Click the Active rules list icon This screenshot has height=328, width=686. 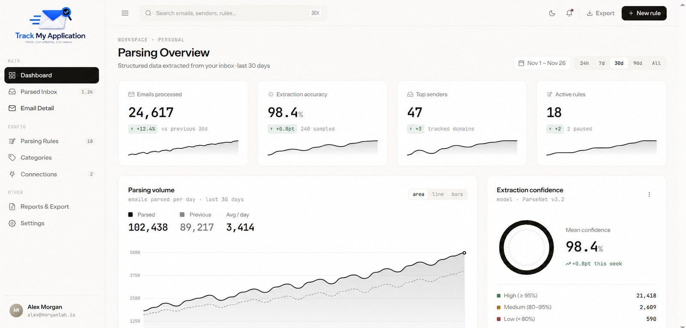(x=550, y=95)
